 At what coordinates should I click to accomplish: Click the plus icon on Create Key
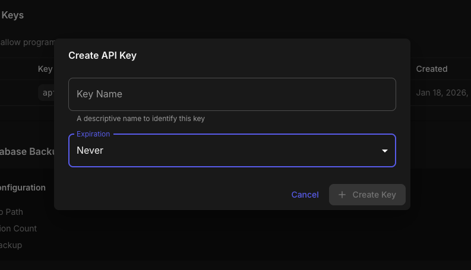click(x=342, y=195)
